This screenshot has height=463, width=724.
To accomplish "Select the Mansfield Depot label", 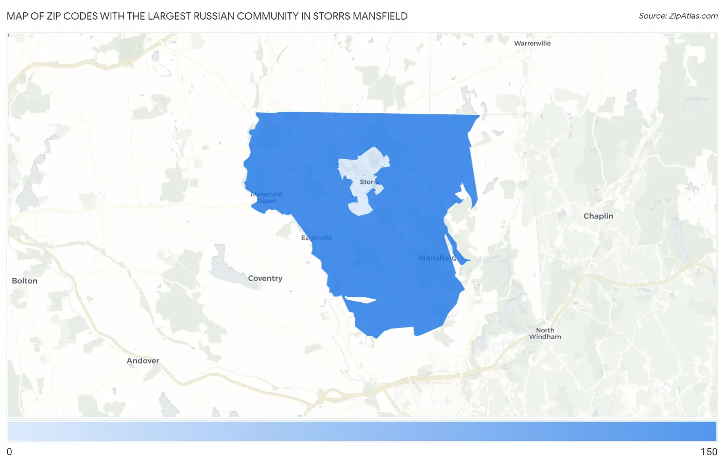I will coord(267,197).
